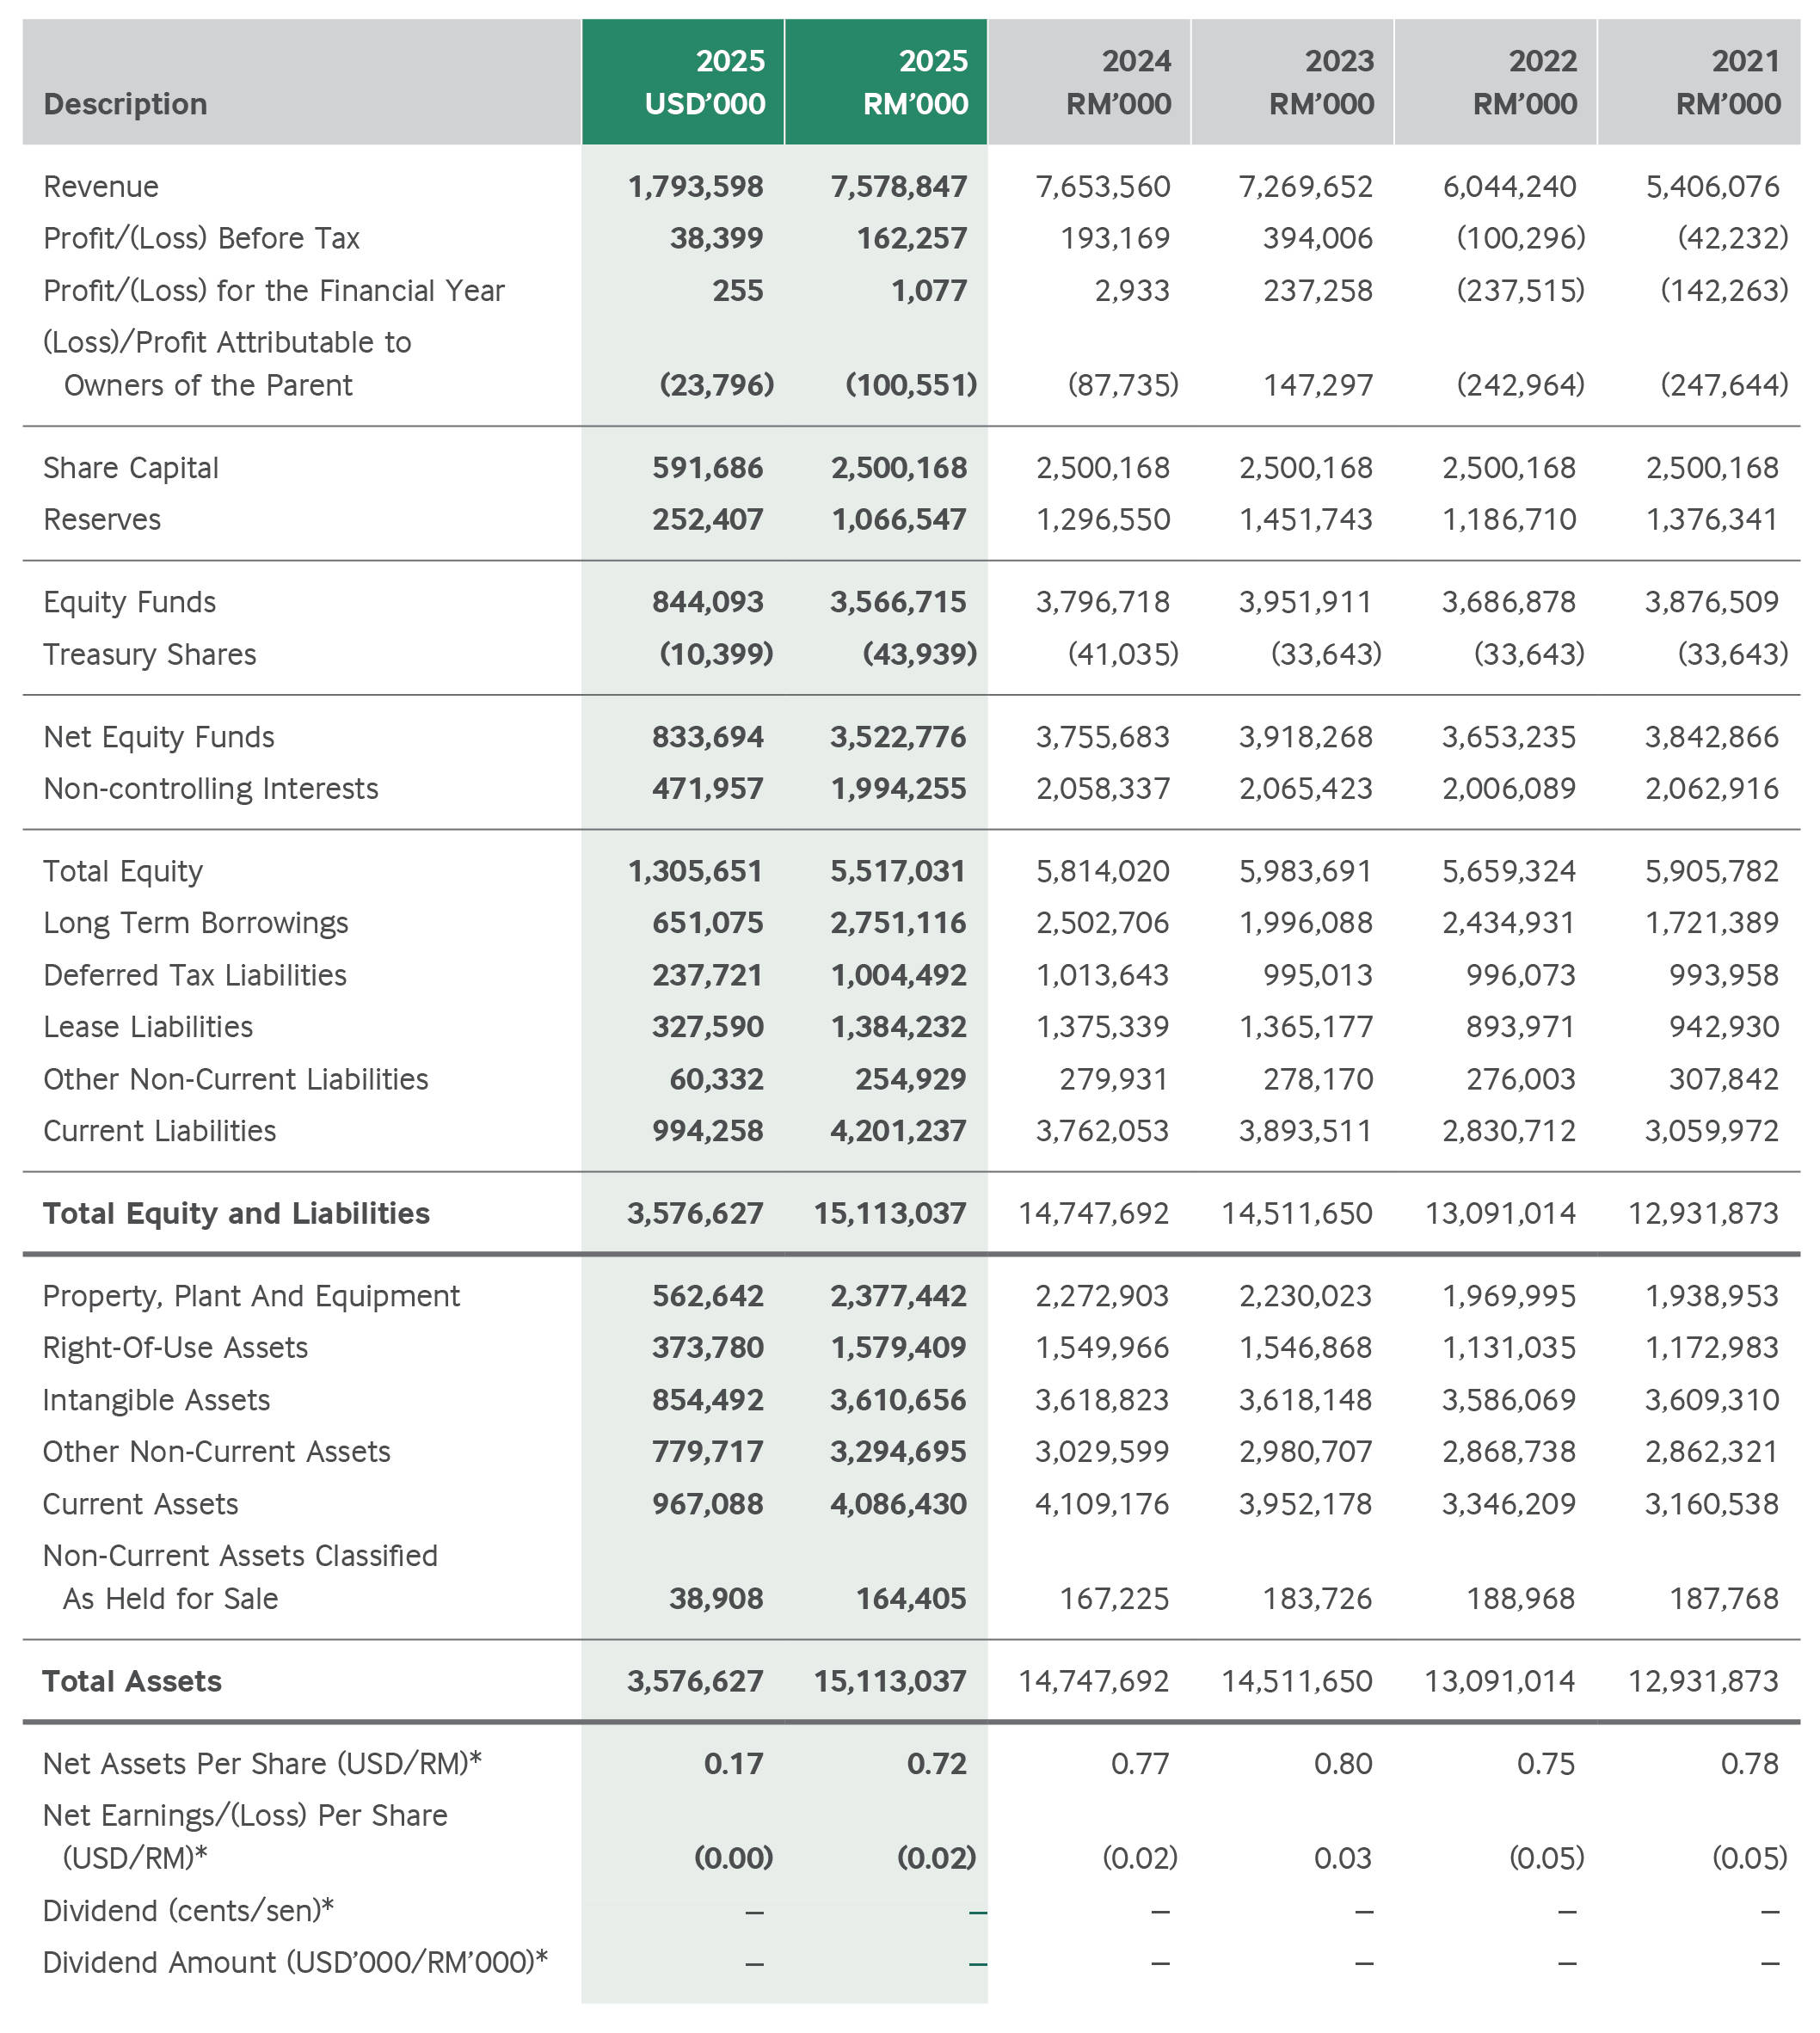
Task: Select the 2021 RM'000 column header
Action: coord(1699,82)
